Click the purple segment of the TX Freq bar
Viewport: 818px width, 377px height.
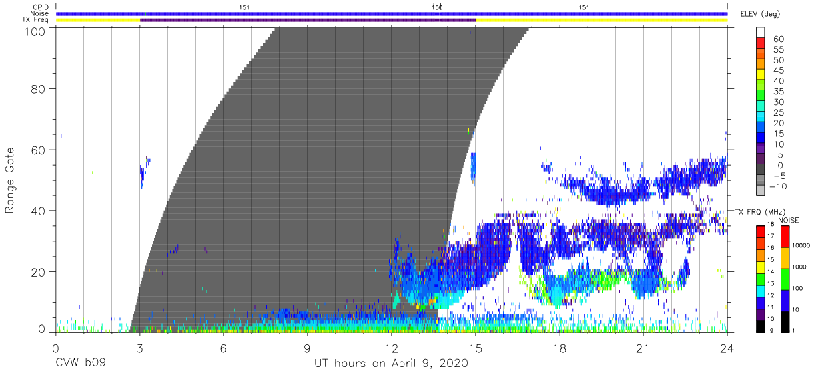pos(307,20)
